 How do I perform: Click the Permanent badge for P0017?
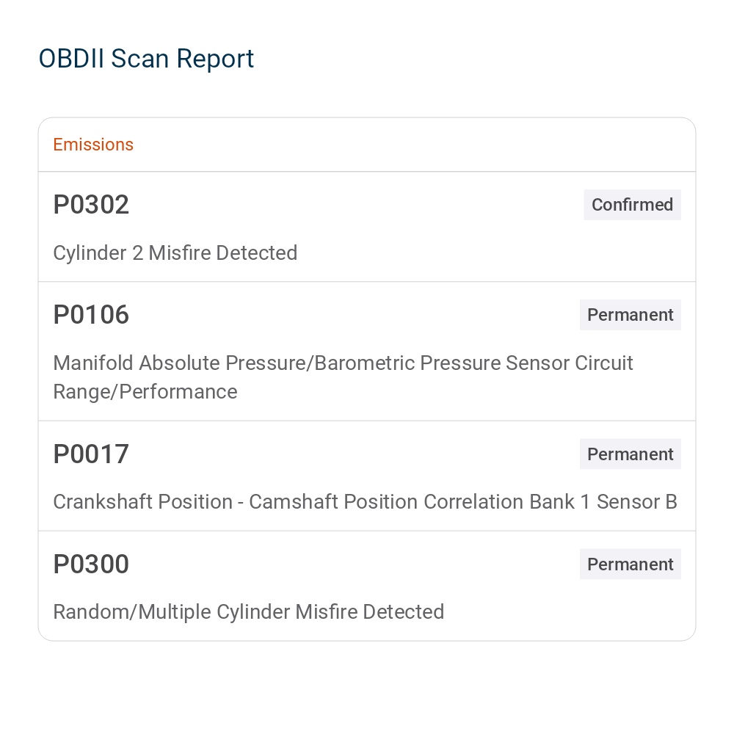(630, 454)
